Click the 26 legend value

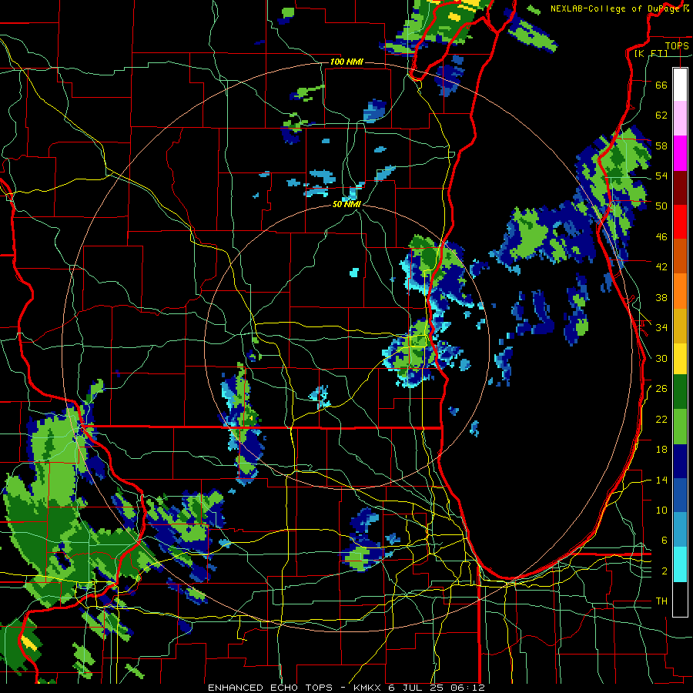point(661,389)
